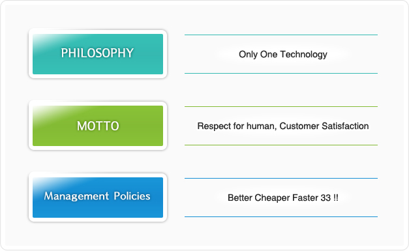Click the word "Better" in management policy
Viewport: 409px width, 251px height.
click(240, 198)
